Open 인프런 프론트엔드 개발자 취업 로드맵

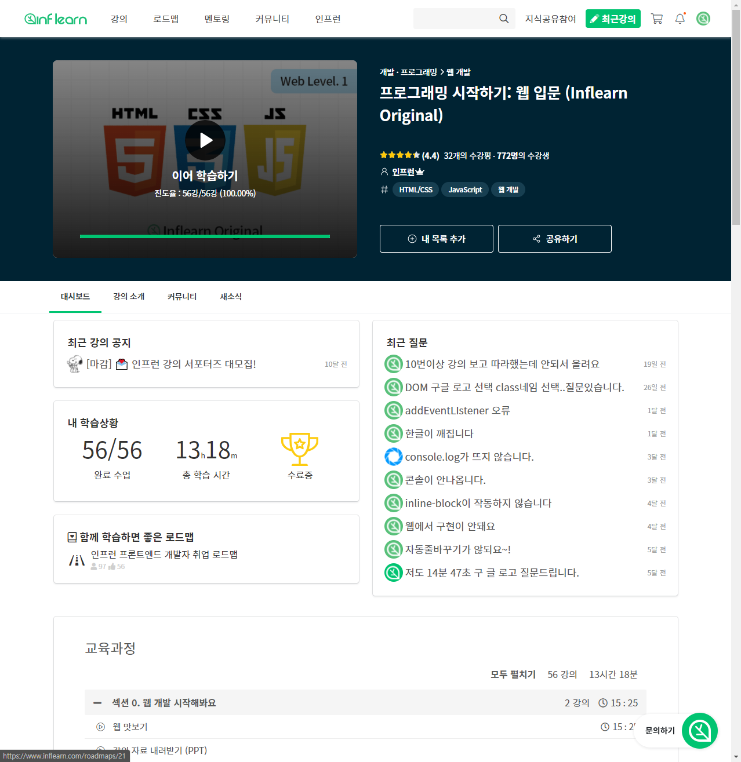tap(164, 554)
